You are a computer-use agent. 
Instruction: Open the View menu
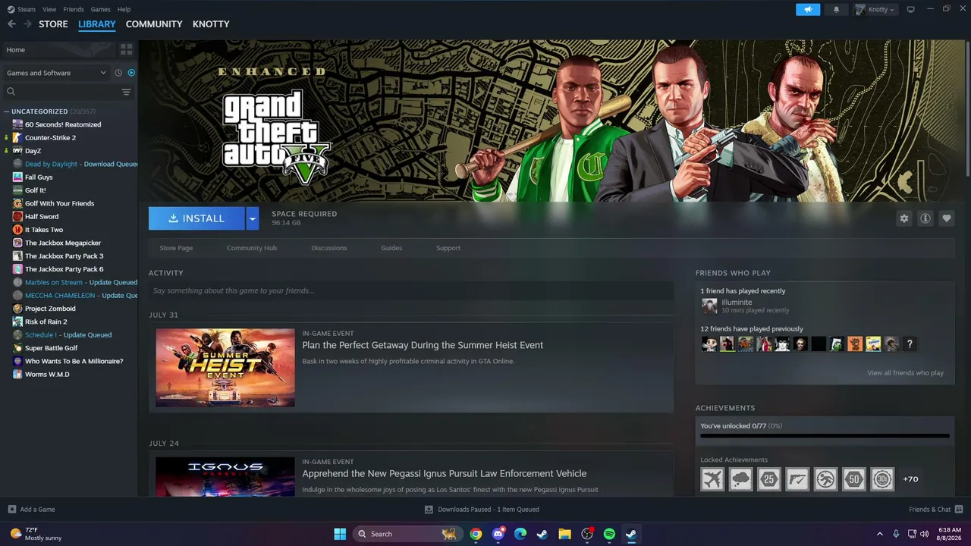tap(49, 9)
